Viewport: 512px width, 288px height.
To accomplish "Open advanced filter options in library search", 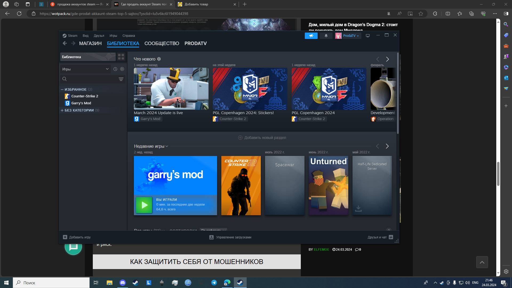I will click(121, 79).
